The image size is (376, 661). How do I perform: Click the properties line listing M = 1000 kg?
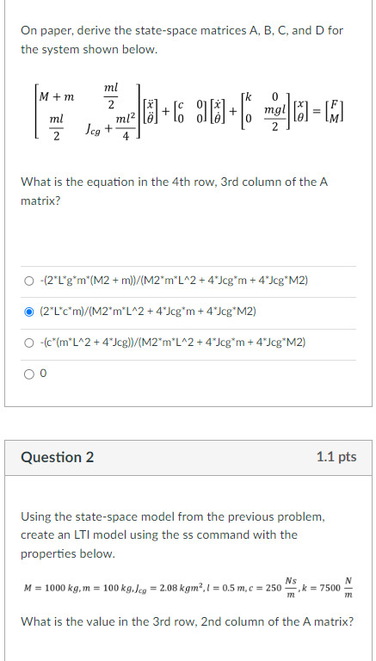click(188, 588)
